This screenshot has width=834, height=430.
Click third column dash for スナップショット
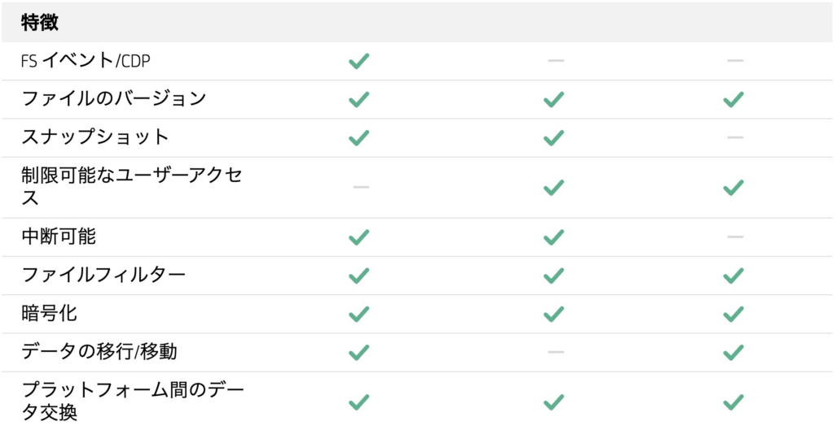(735, 137)
